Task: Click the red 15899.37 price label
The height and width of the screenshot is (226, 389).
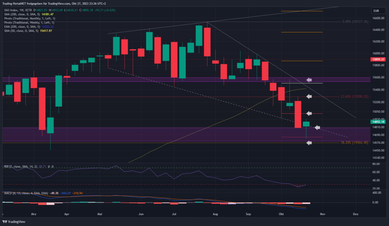Action: tap(377, 60)
